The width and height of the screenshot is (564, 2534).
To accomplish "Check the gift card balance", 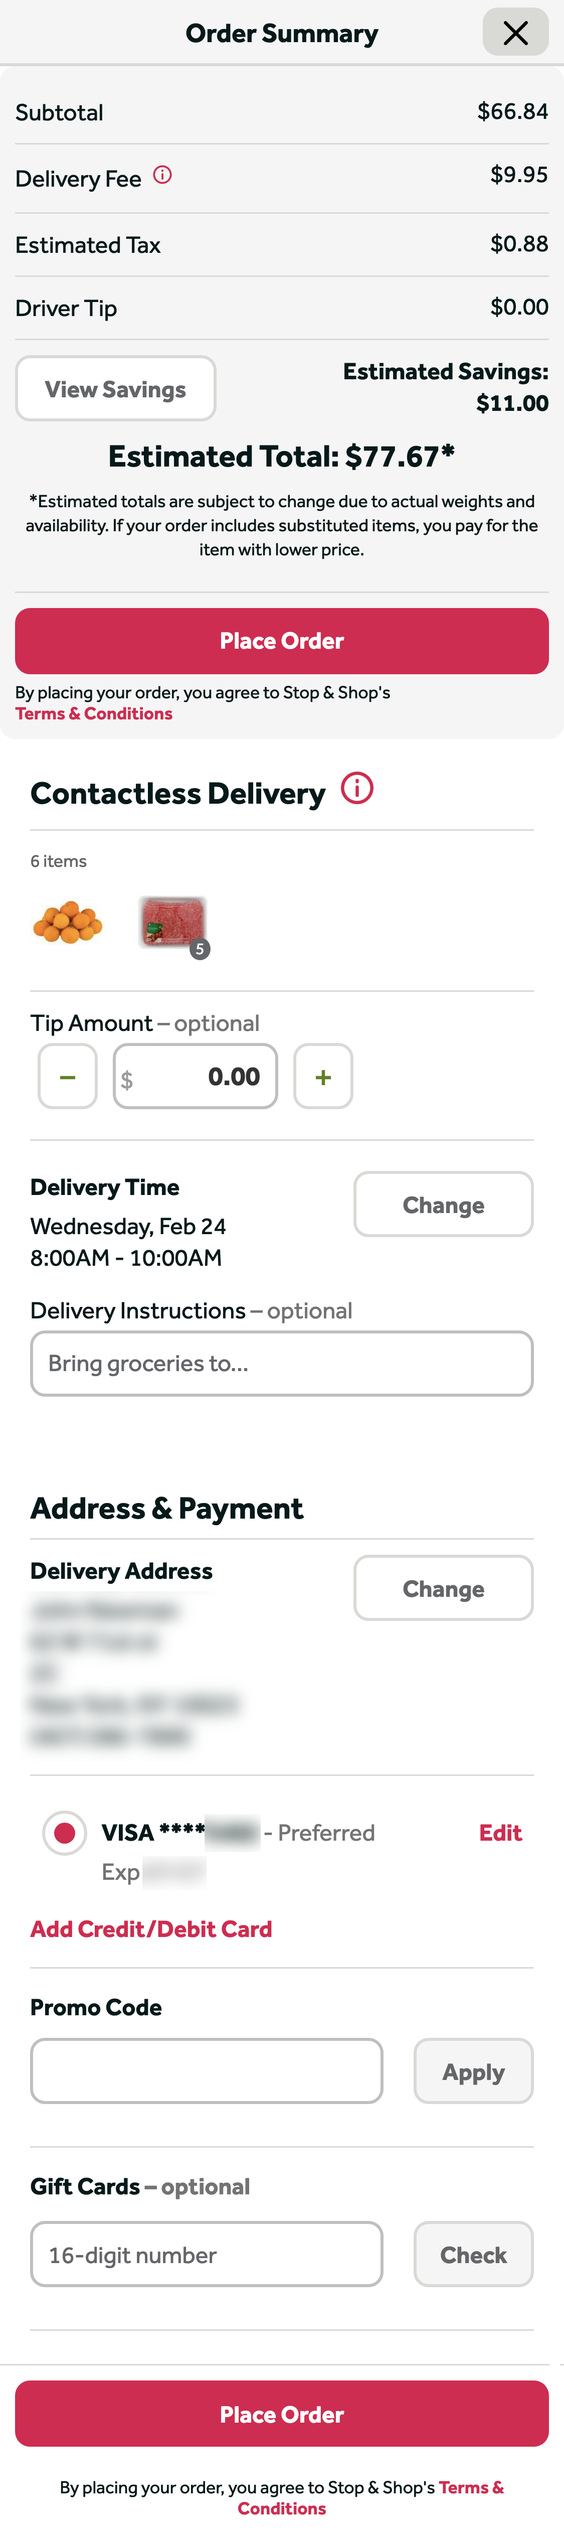I will (474, 2254).
